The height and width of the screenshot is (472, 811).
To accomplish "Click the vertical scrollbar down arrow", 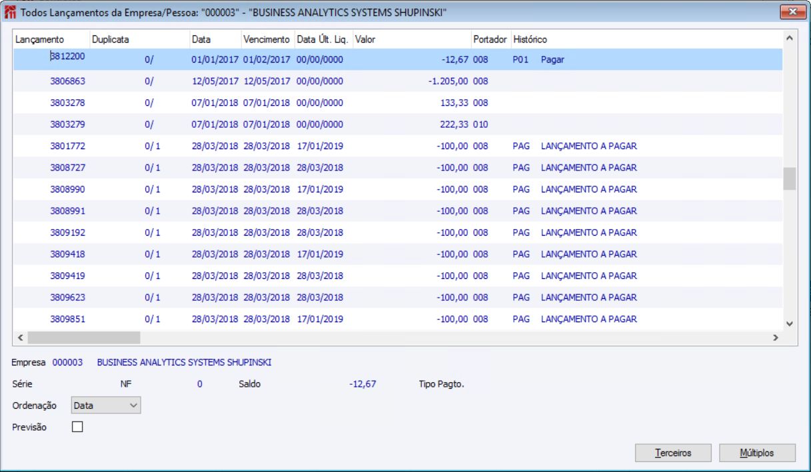I will [x=790, y=324].
